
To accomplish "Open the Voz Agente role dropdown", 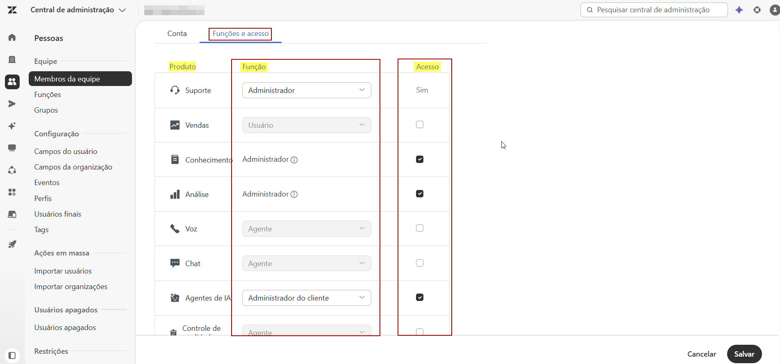I will (x=307, y=228).
